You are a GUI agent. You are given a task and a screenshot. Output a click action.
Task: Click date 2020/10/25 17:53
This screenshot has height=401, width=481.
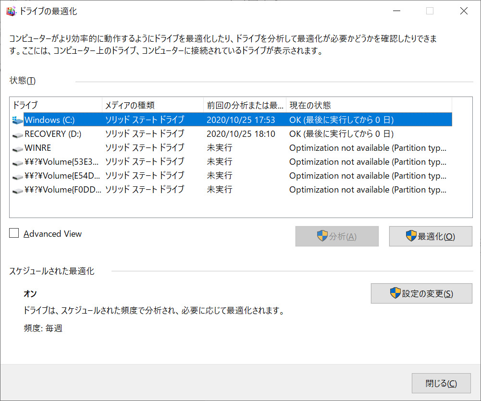(241, 120)
